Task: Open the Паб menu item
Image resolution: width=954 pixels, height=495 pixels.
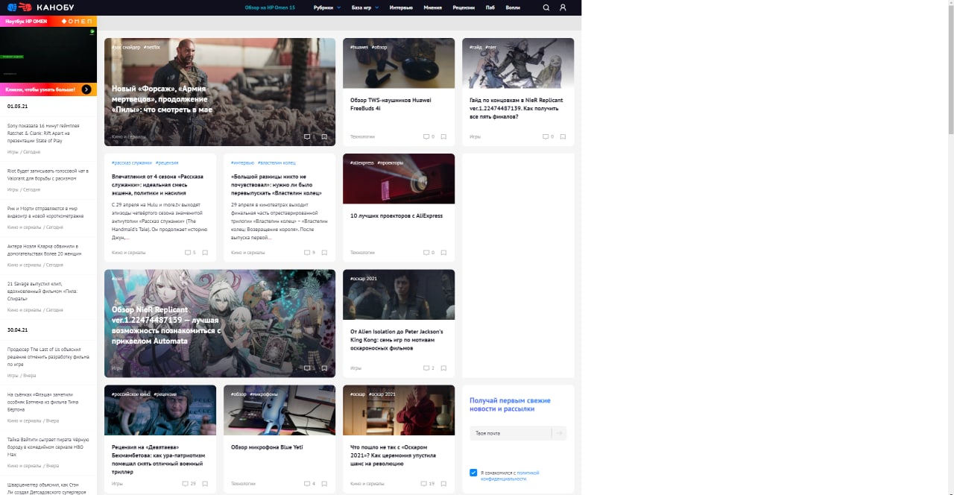Action: tap(490, 7)
